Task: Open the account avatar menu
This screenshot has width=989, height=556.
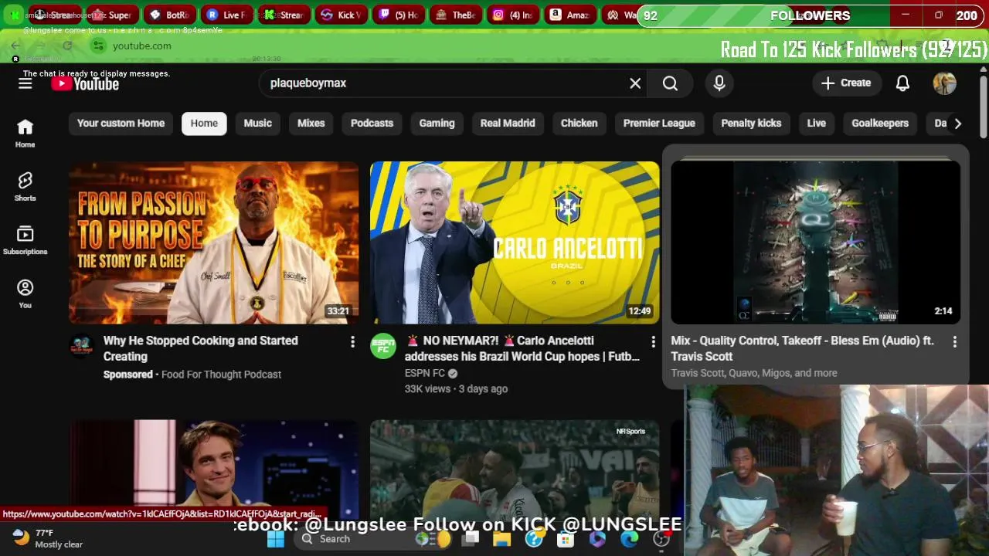Action: coord(944,83)
